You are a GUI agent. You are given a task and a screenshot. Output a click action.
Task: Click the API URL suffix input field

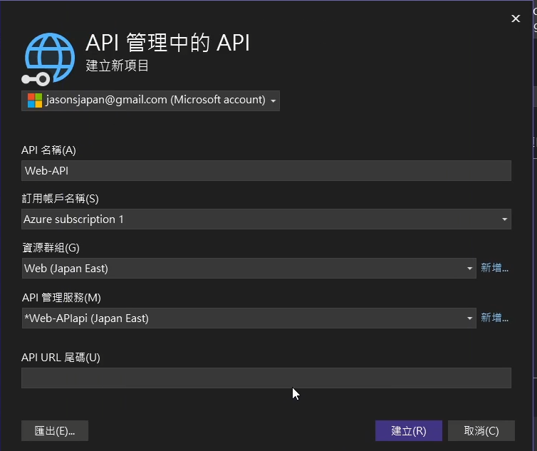tap(266, 378)
